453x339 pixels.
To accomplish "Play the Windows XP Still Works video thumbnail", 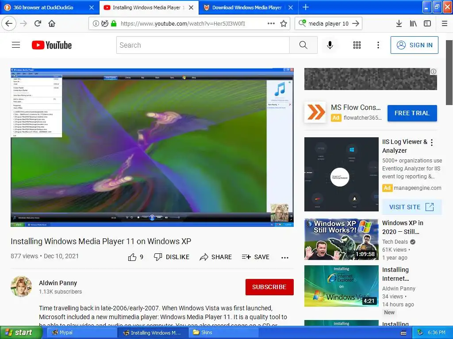I will pyautogui.click(x=341, y=239).
